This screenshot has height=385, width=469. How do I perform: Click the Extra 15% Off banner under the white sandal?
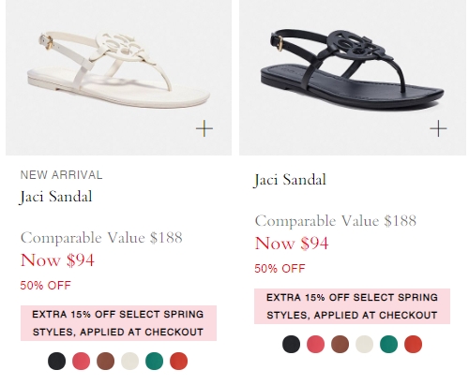pos(118,323)
